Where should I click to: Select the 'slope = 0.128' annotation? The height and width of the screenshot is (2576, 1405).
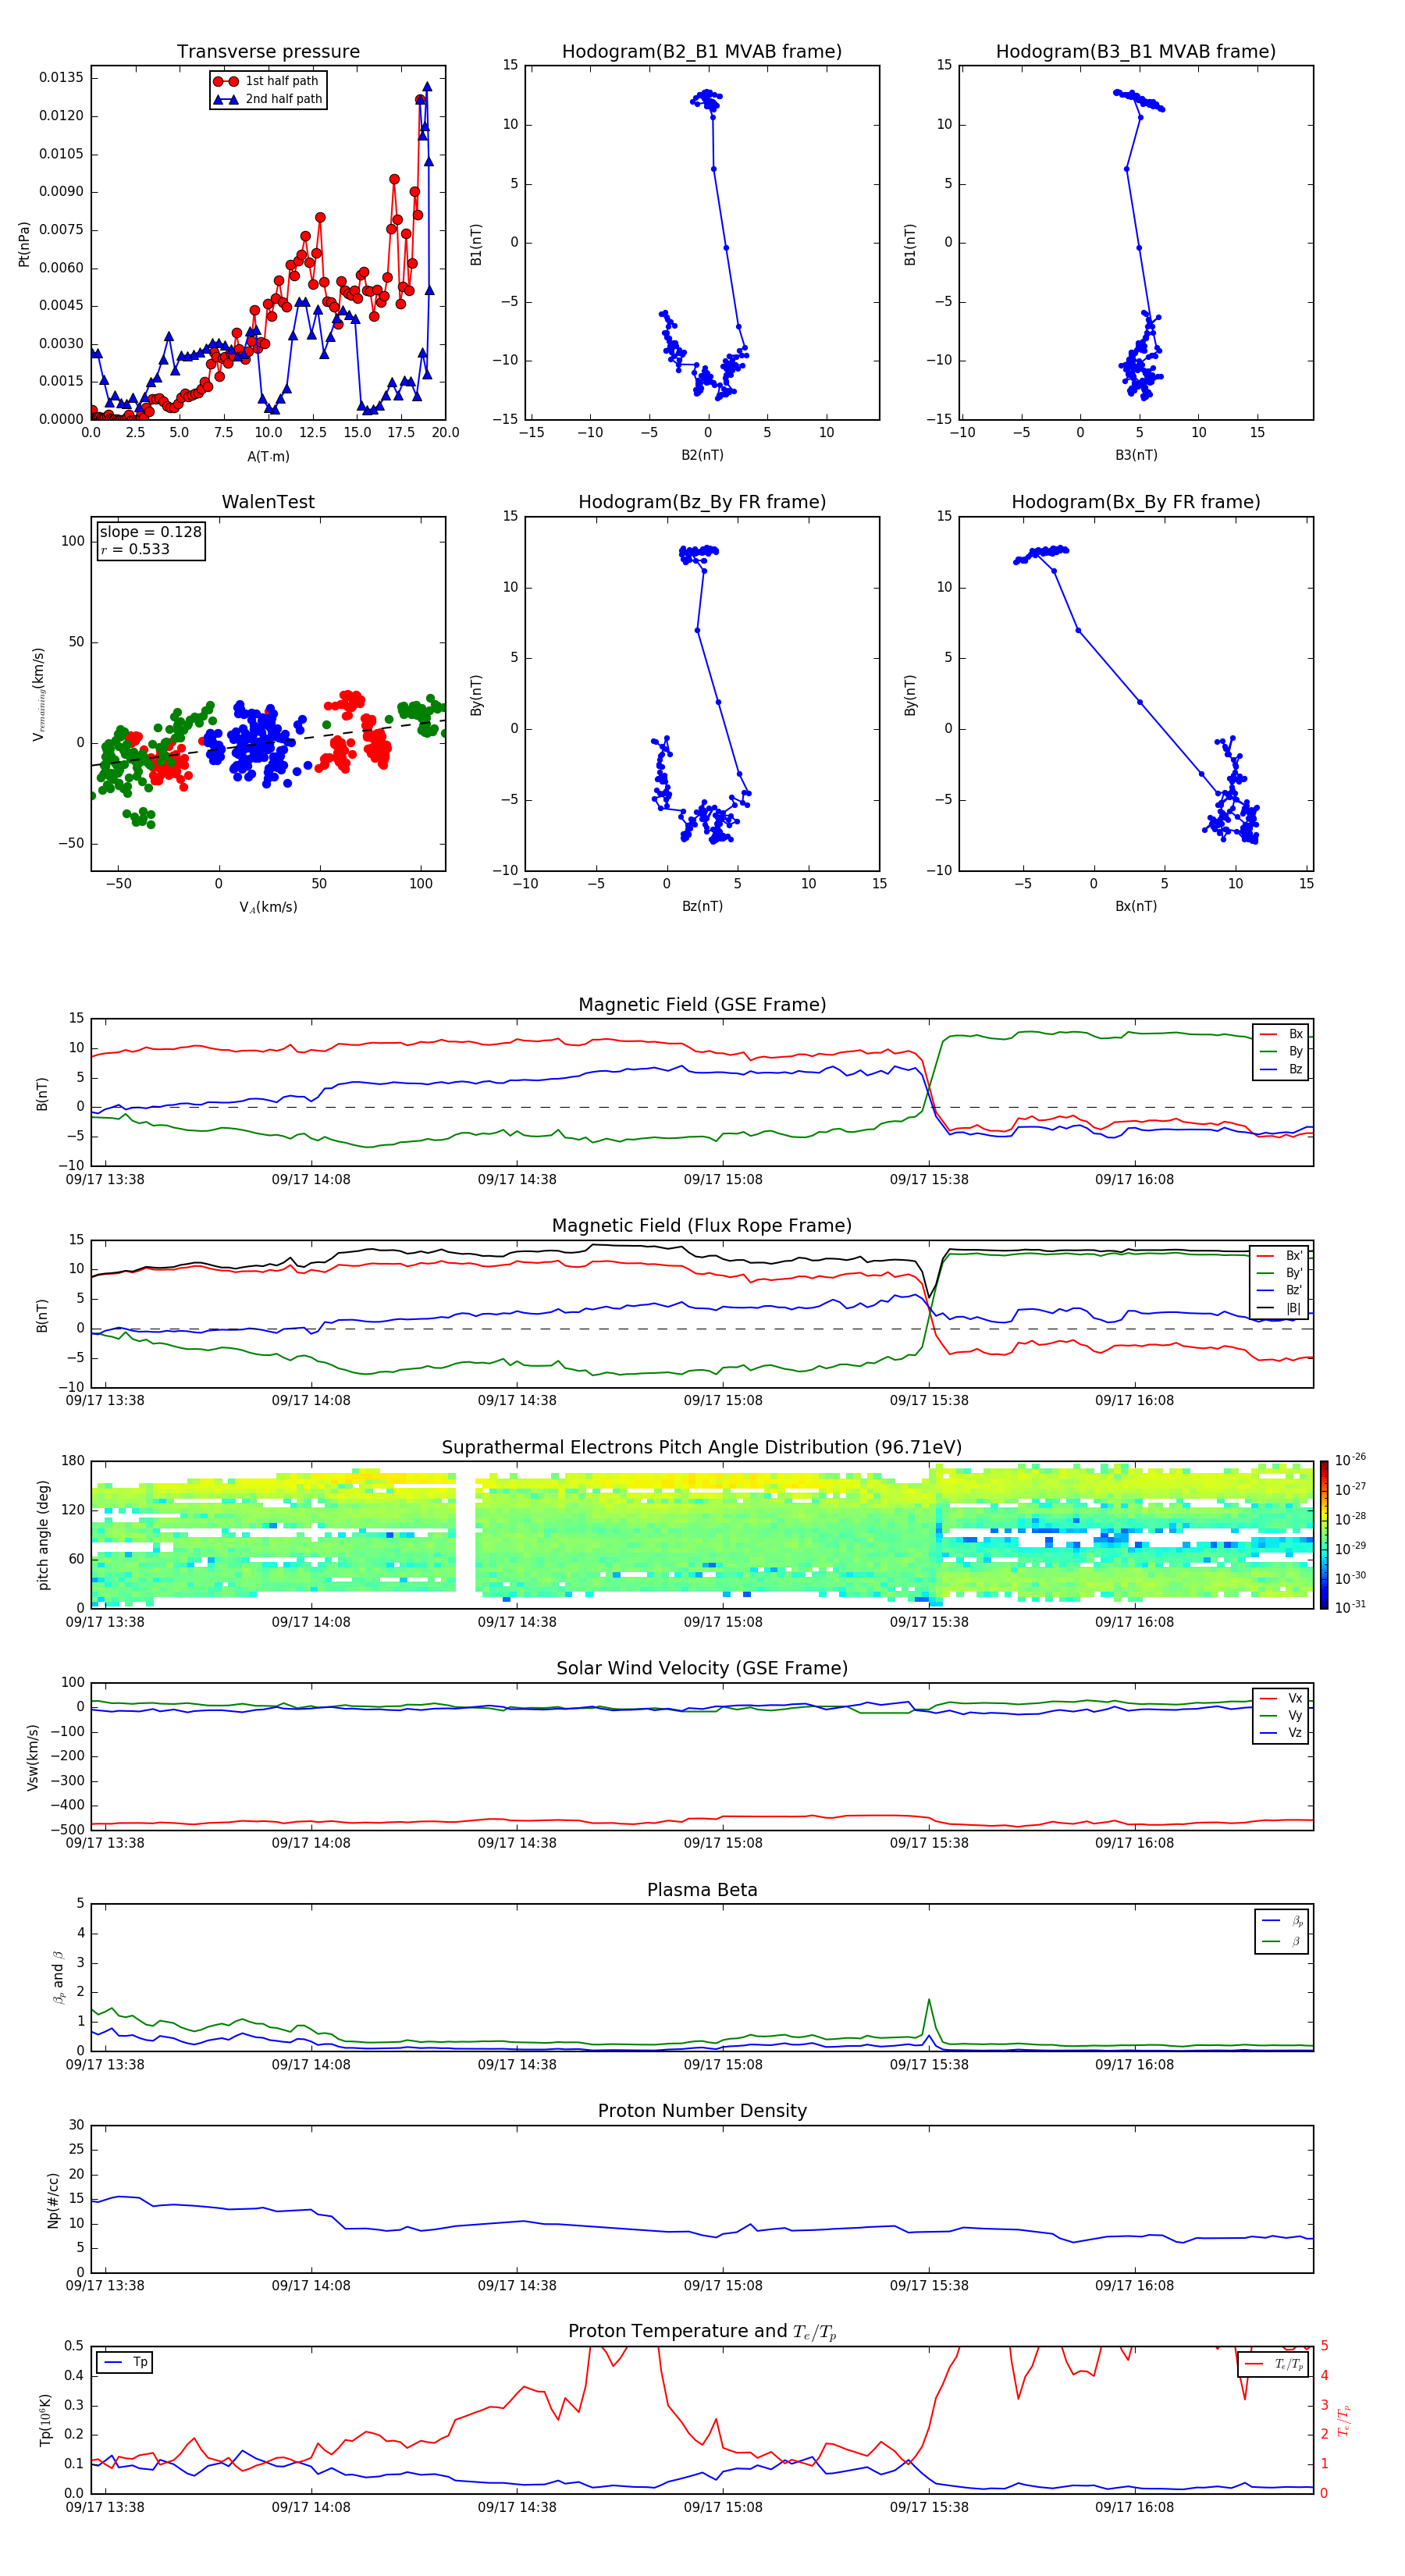(x=150, y=532)
